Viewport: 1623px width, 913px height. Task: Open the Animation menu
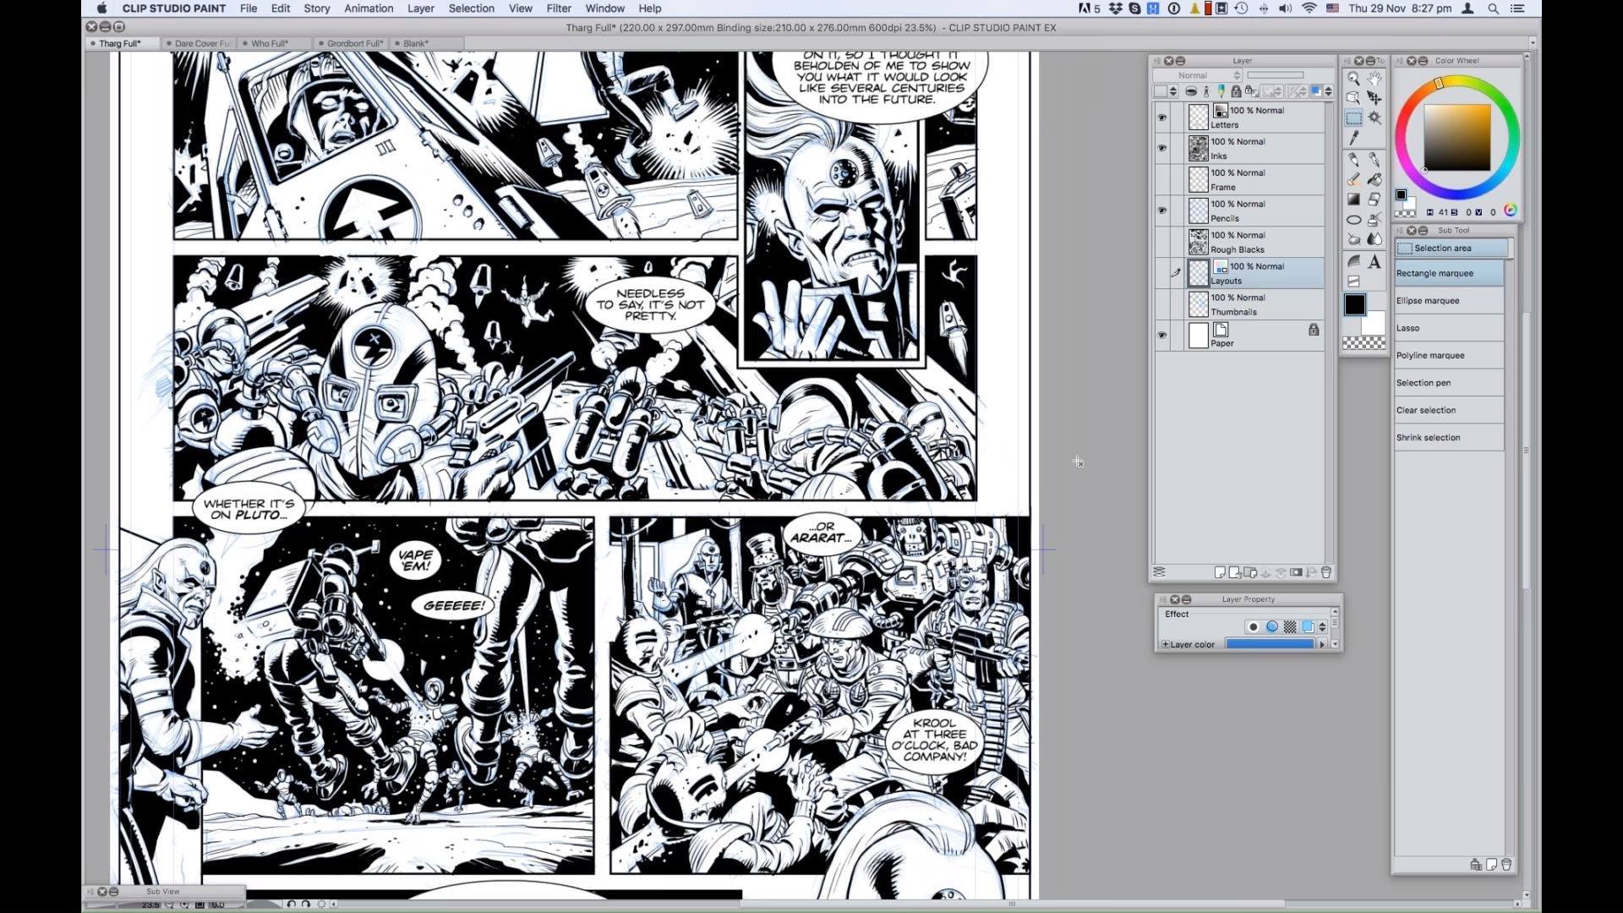pyautogui.click(x=369, y=8)
